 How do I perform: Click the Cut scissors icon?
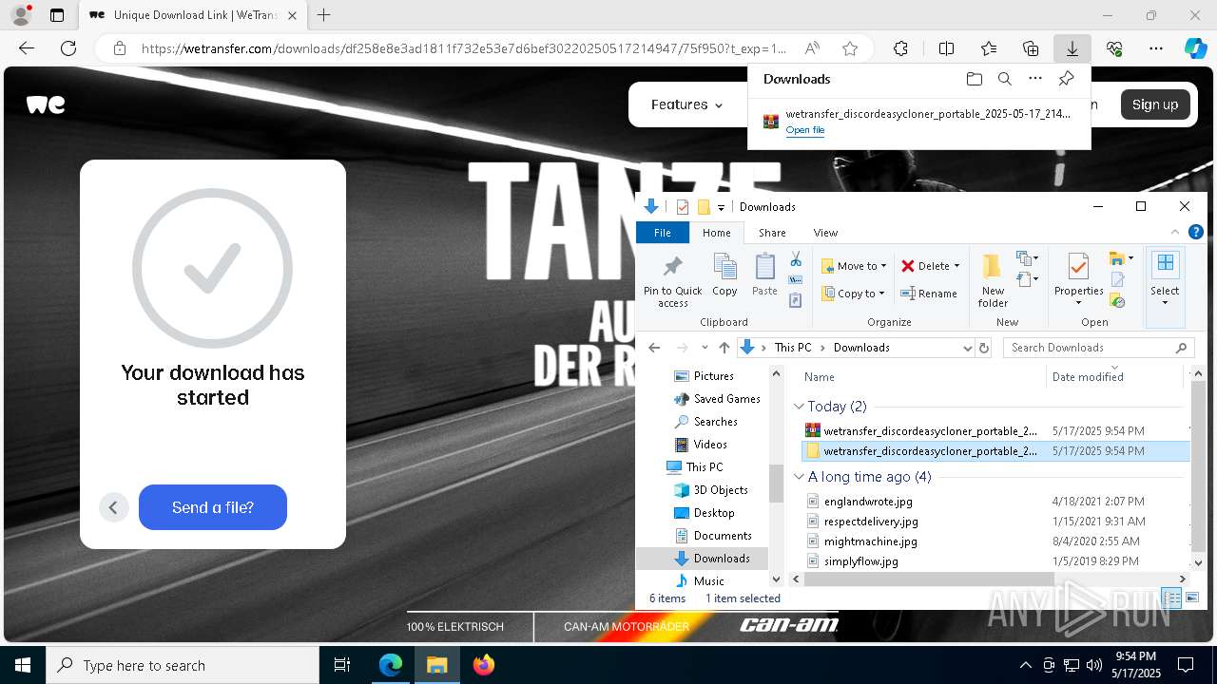point(796,260)
